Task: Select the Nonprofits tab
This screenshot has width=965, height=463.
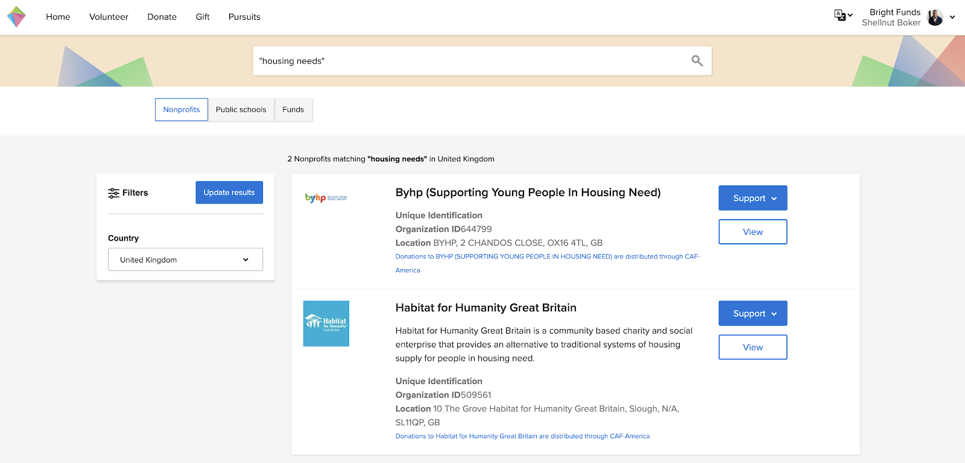Action: pyautogui.click(x=182, y=110)
